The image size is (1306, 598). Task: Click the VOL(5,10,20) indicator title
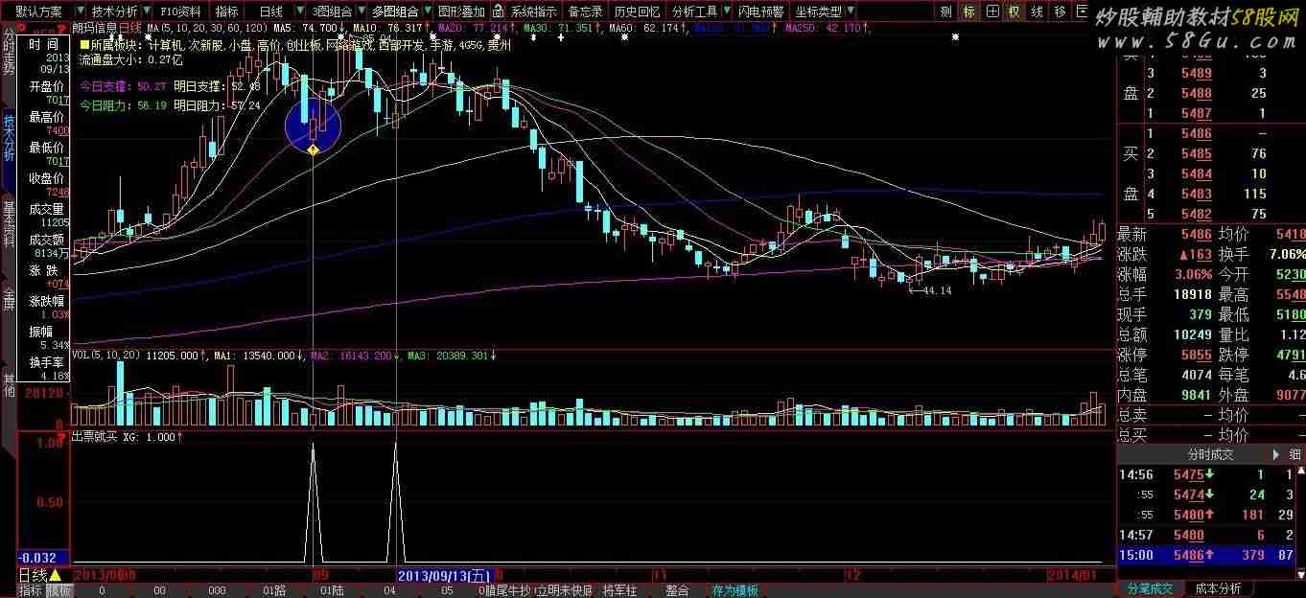(107, 355)
